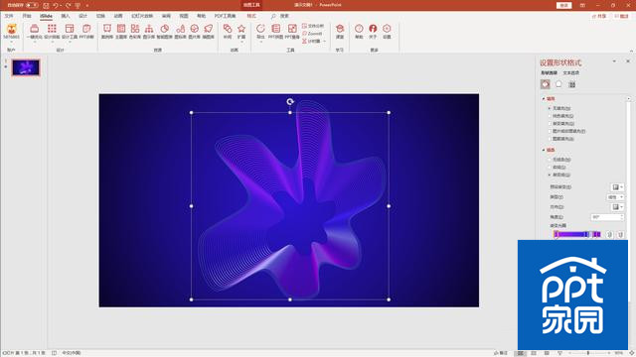
Task: Click the PPT stitching icon
Action: click(276, 29)
